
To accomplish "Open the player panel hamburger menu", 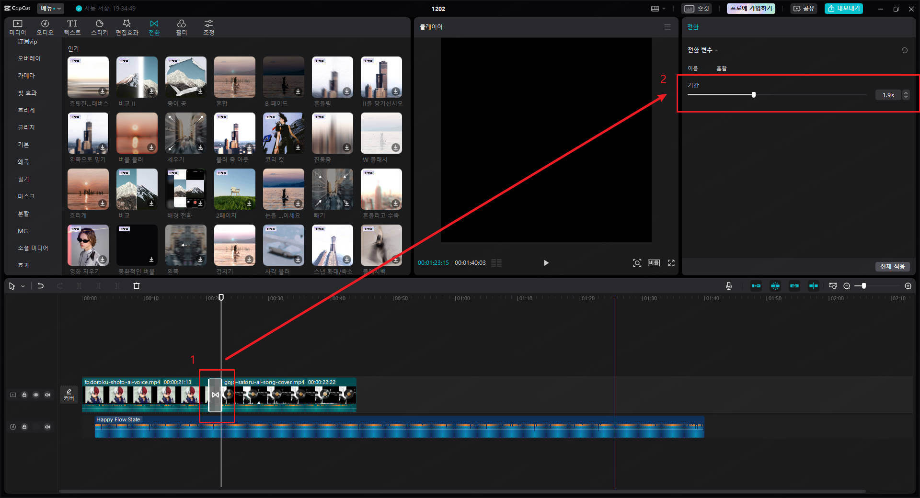I will (x=667, y=27).
